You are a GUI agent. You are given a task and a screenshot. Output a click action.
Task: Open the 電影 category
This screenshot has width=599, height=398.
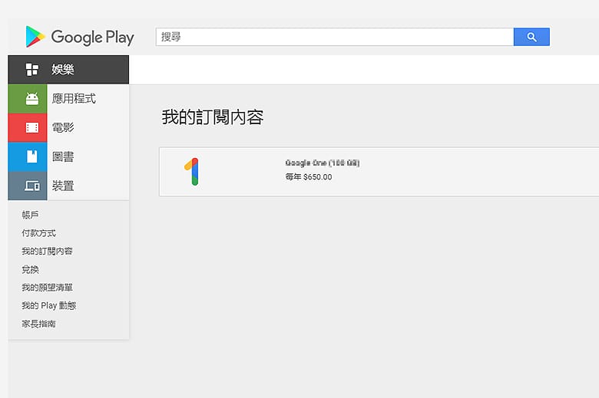coord(63,127)
